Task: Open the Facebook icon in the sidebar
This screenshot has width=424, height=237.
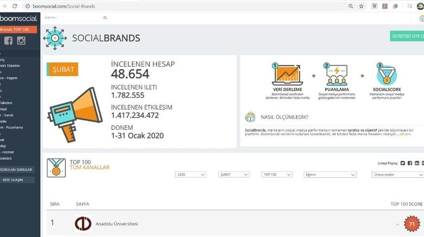Action: 8,41
